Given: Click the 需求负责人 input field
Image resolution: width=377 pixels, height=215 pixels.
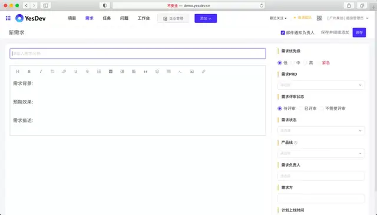Looking at the screenshot, I should point(321,176).
